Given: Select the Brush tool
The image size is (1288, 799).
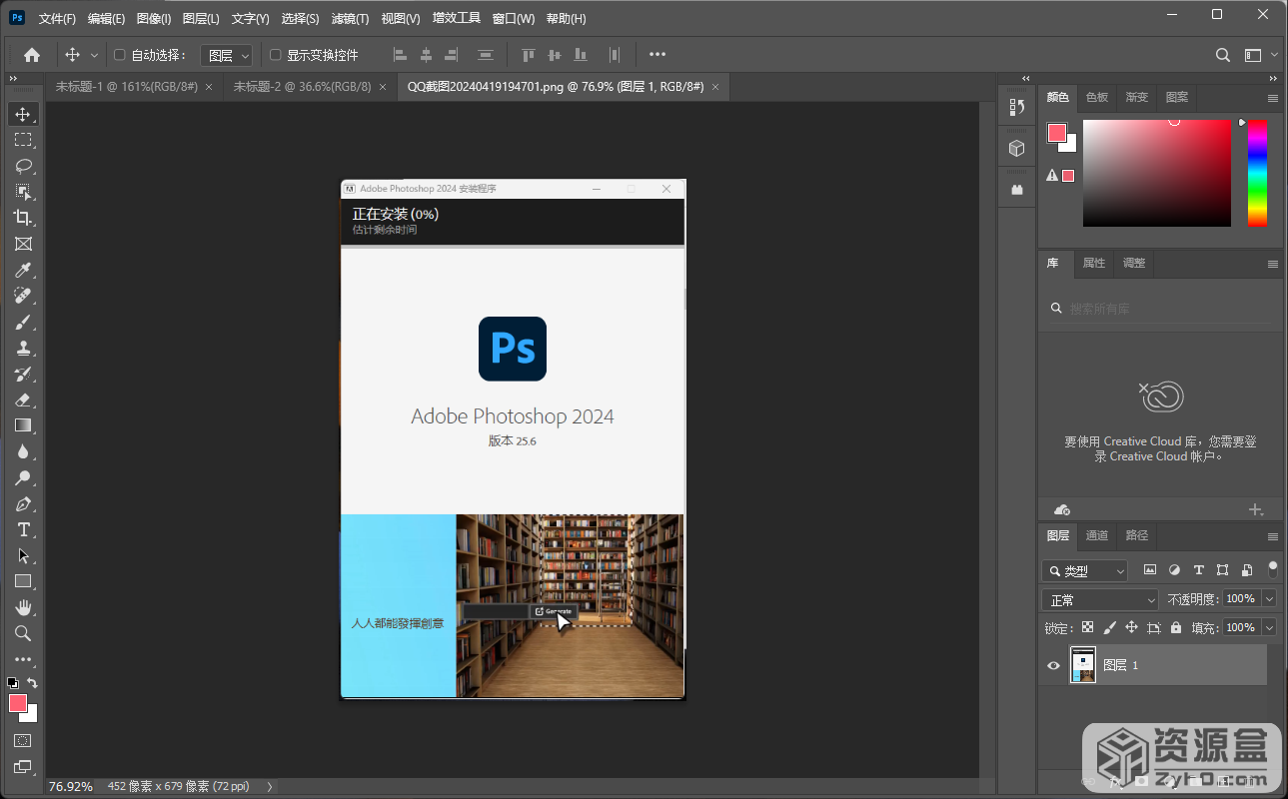Looking at the screenshot, I should (x=23, y=322).
